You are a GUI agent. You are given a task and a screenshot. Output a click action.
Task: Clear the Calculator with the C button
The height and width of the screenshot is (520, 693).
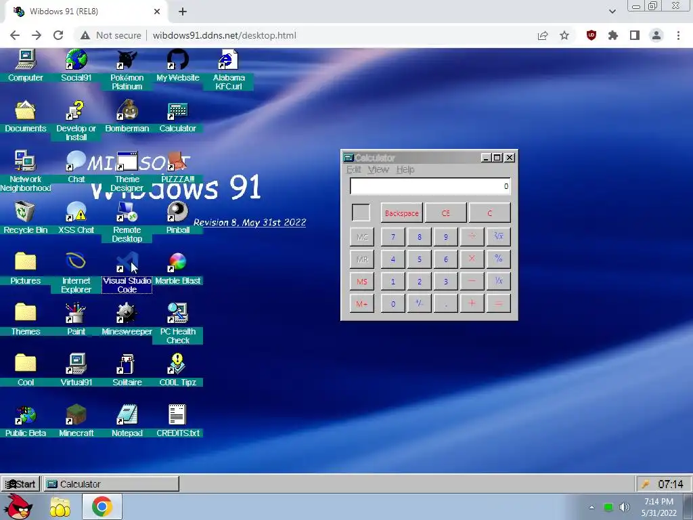tap(490, 213)
